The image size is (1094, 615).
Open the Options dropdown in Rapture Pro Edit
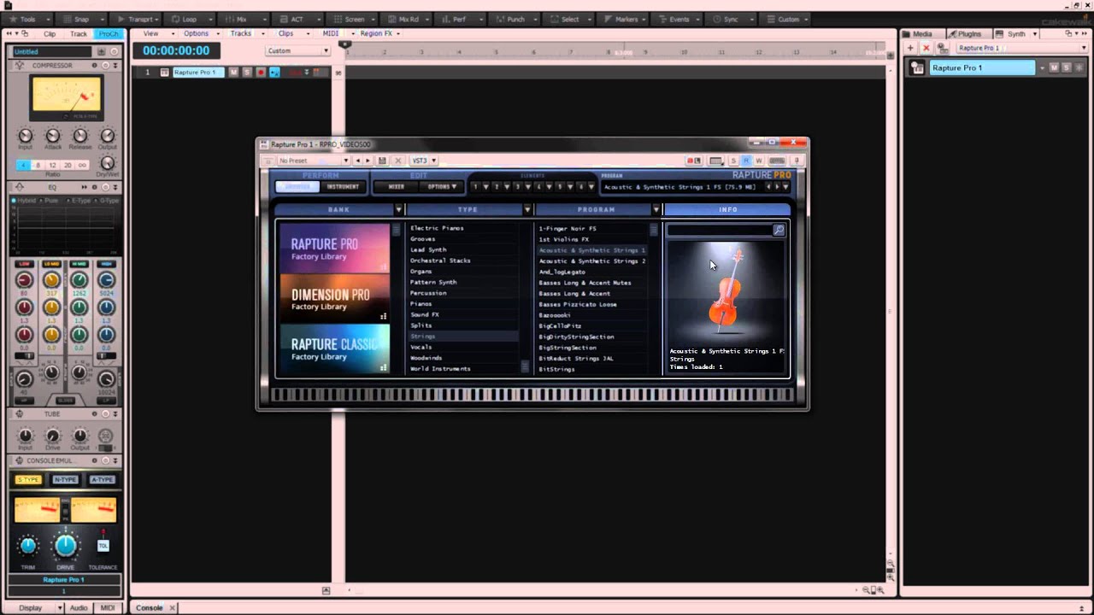442,186
